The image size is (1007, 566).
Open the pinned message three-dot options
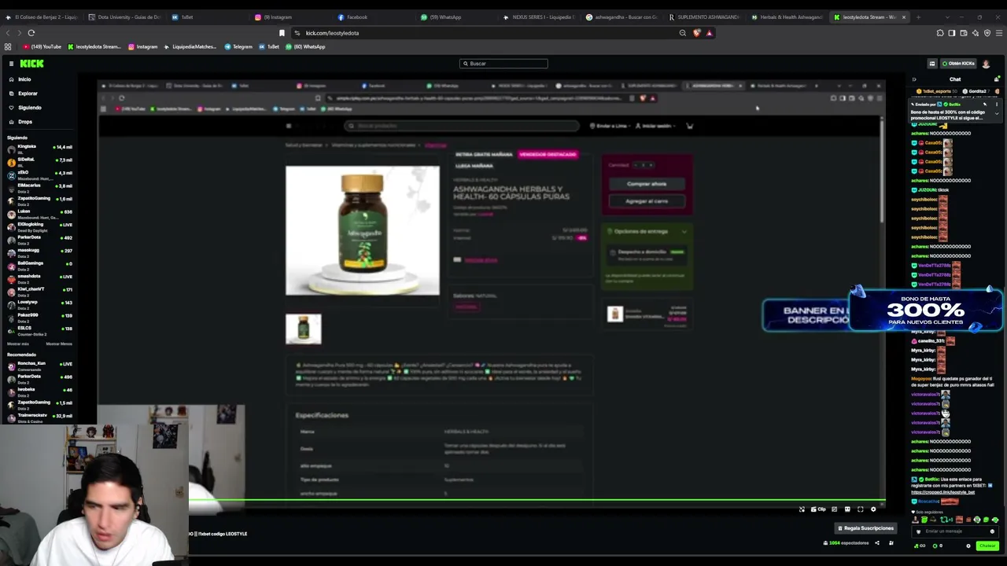click(x=997, y=104)
